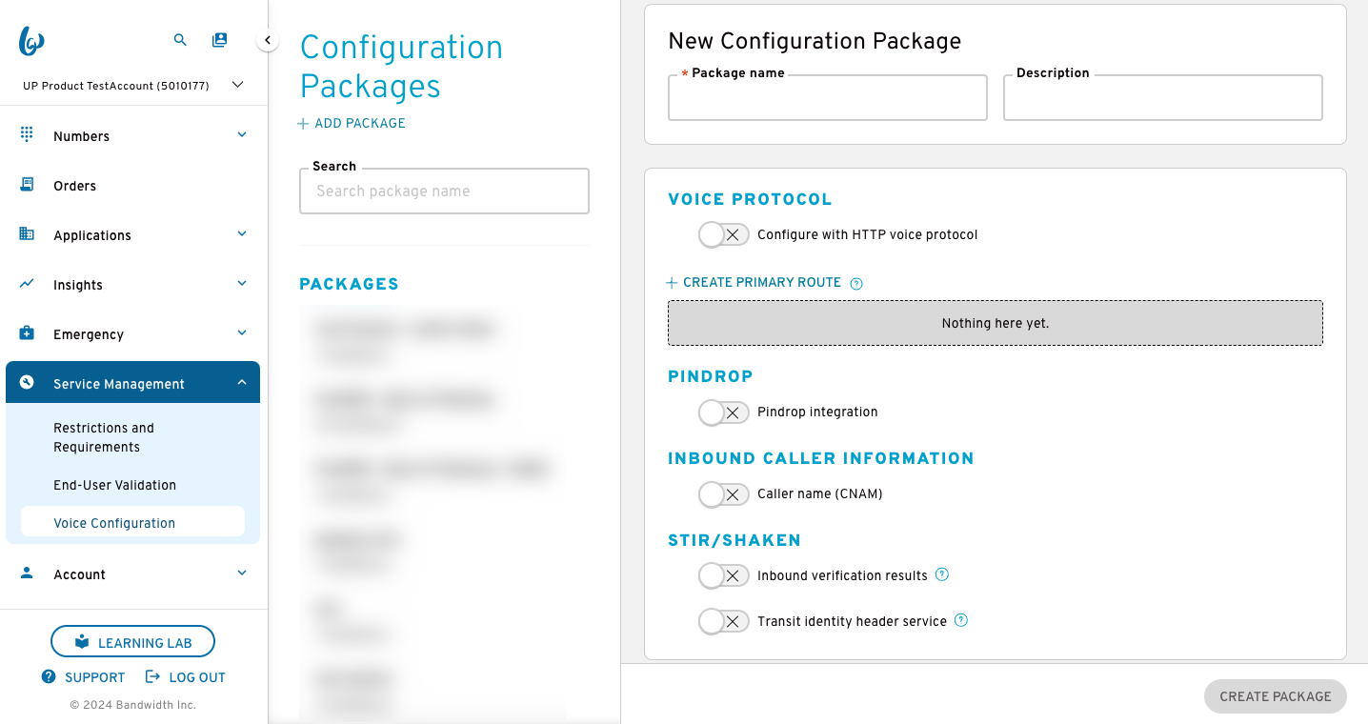Click help icon for Transit identity header service
This screenshot has height=724, width=1368.
961,620
